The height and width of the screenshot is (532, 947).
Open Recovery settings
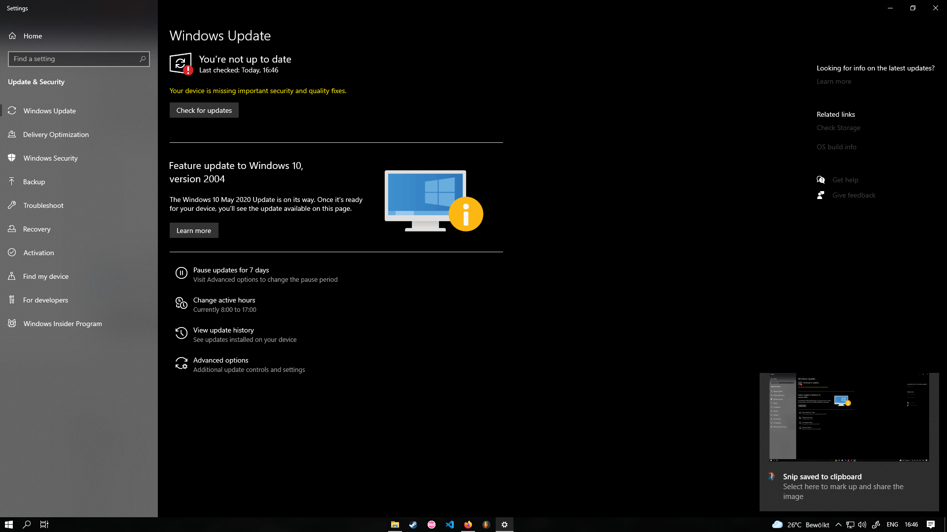pos(37,229)
